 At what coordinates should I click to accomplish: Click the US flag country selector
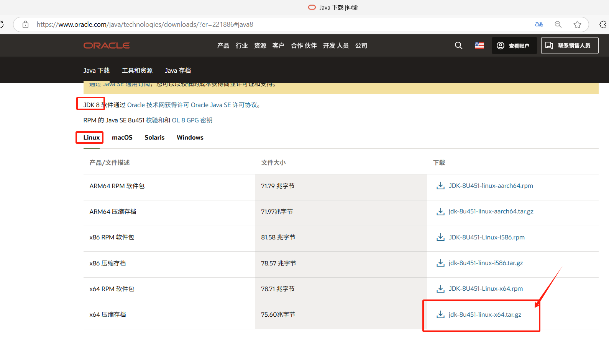pos(479,46)
